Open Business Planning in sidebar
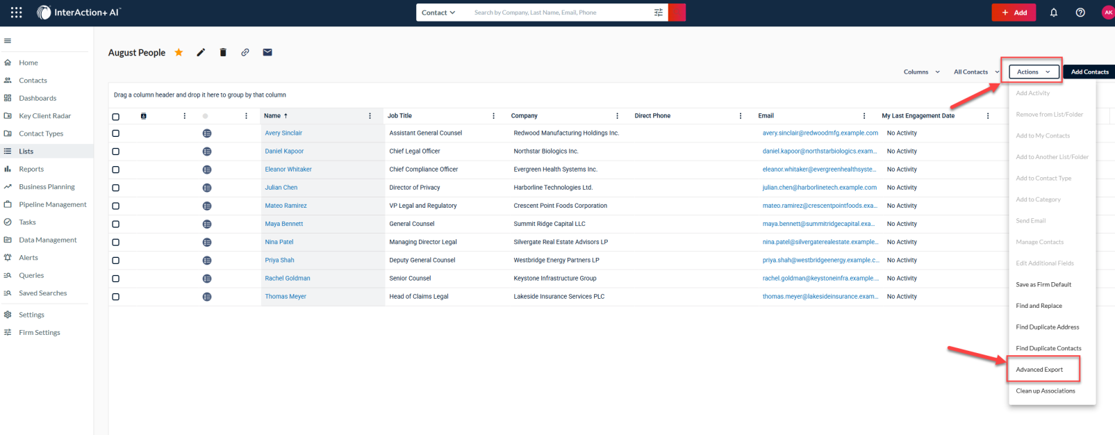The width and height of the screenshot is (1115, 435). pos(47,186)
